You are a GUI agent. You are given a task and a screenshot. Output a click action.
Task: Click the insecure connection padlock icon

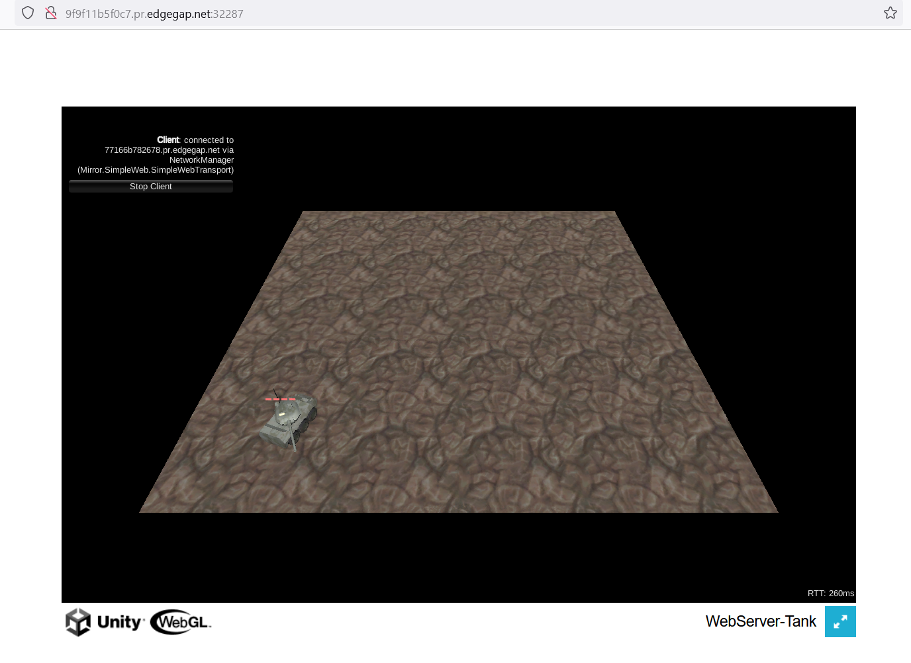coord(50,13)
